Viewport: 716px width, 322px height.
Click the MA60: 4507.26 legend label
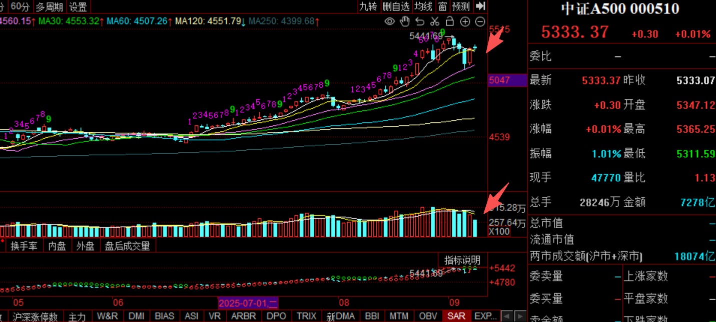(137, 21)
